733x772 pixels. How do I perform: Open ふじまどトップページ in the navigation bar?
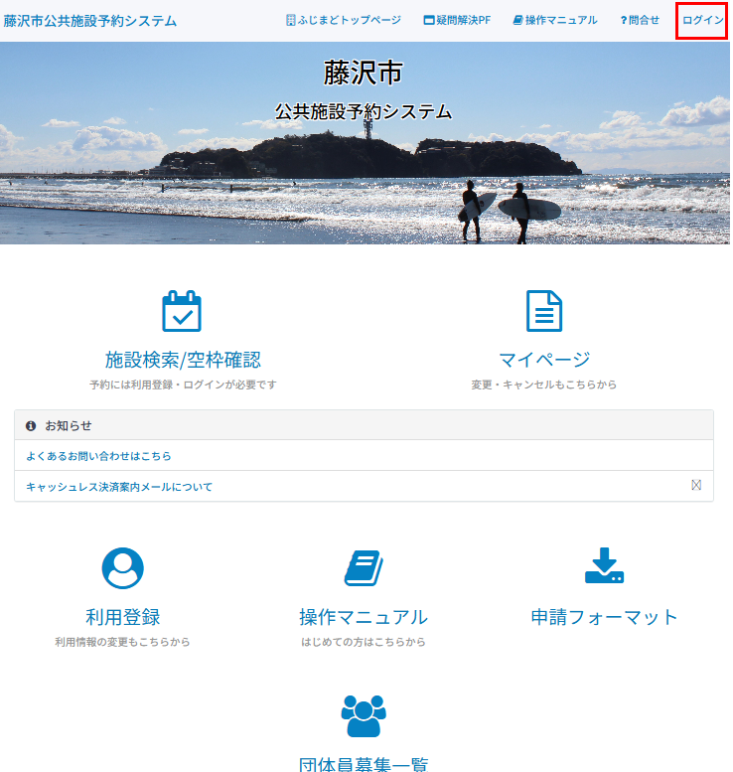pyautogui.click(x=344, y=20)
